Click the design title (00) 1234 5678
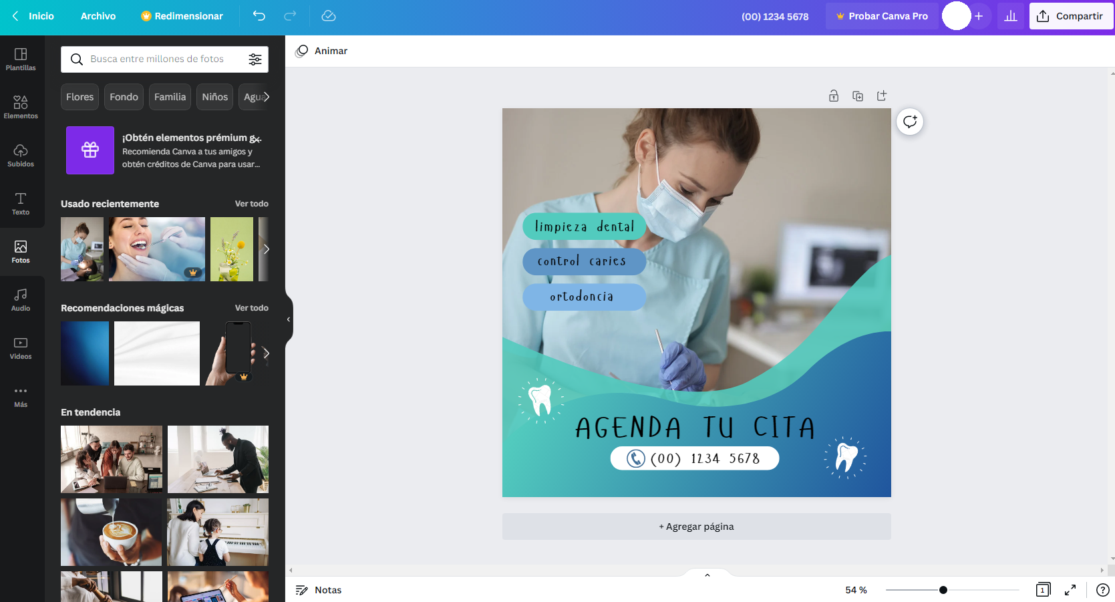 (775, 16)
